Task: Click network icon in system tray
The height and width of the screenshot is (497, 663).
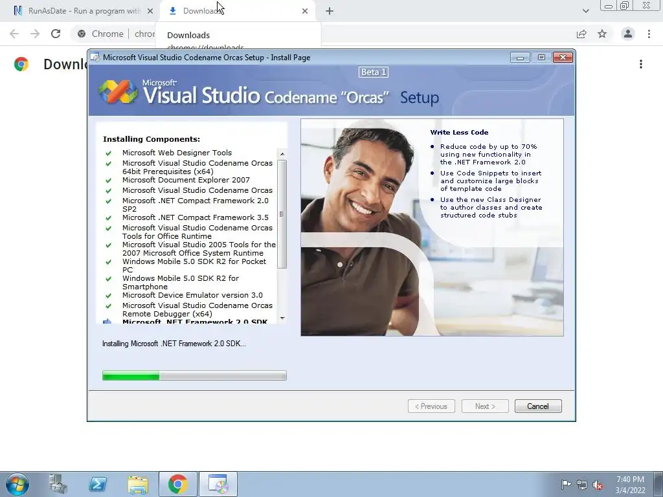Action: 582,485
